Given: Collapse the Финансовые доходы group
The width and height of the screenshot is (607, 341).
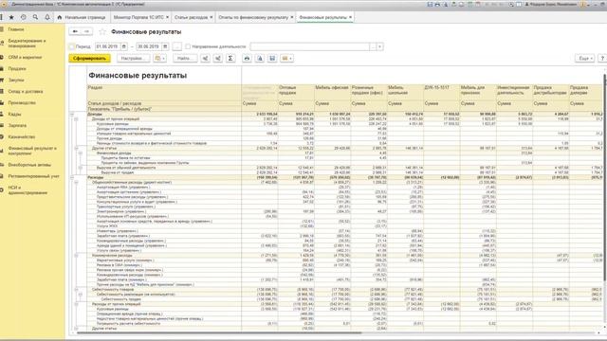Looking at the screenshot, I should tap(81, 153).
